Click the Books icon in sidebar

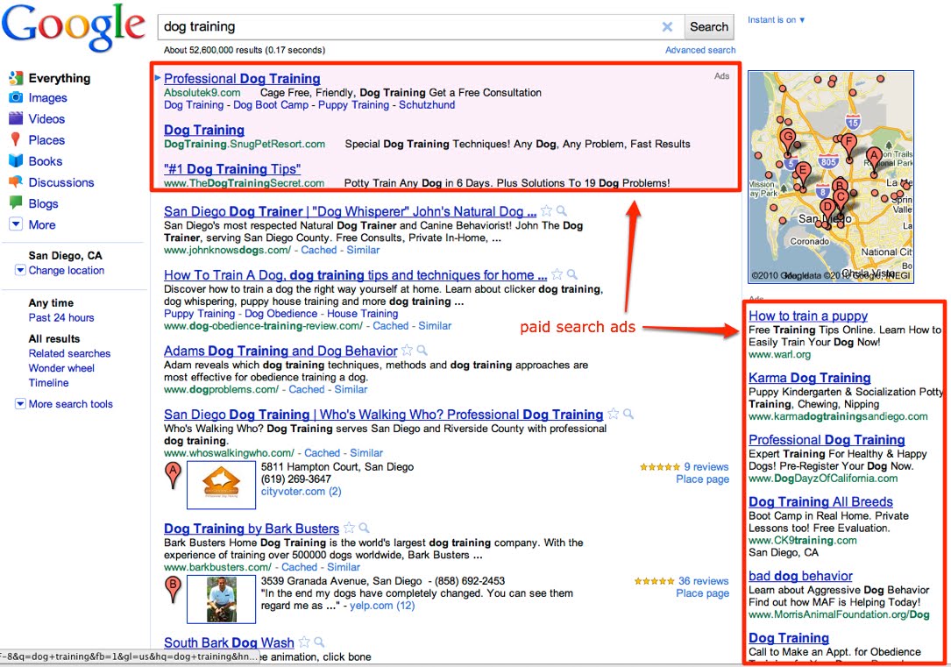tap(16, 160)
